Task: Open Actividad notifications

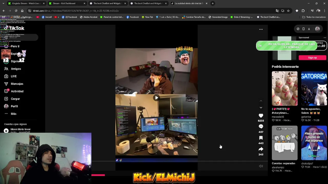Action: tap(17, 91)
